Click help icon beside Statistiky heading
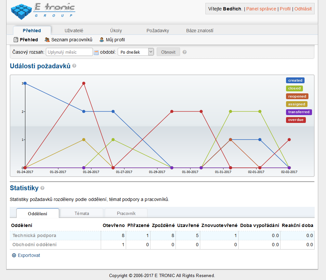The width and height of the screenshot is (326, 280). 43,188
